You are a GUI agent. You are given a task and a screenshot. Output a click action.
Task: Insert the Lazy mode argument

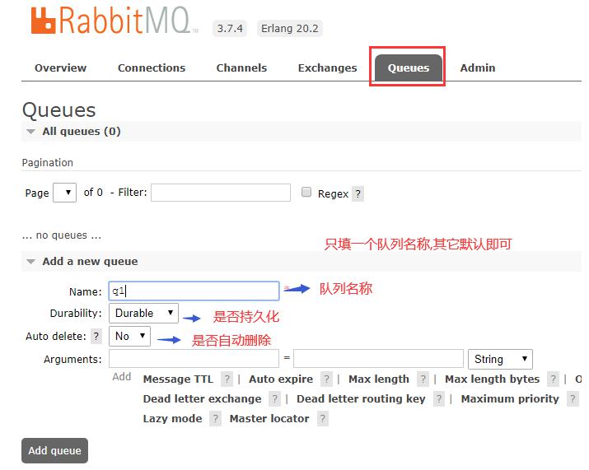point(172,419)
